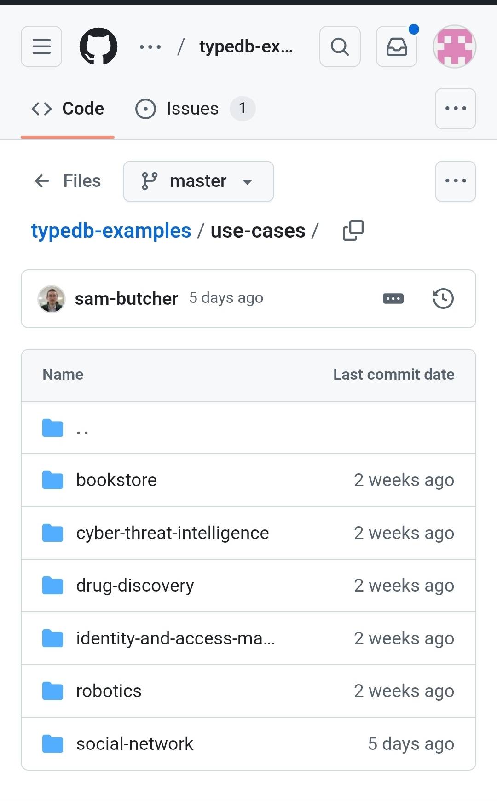The width and height of the screenshot is (497, 801).
Task: Expand the collapsed breadcrumb ellipsis in header
Action: click(150, 46)
